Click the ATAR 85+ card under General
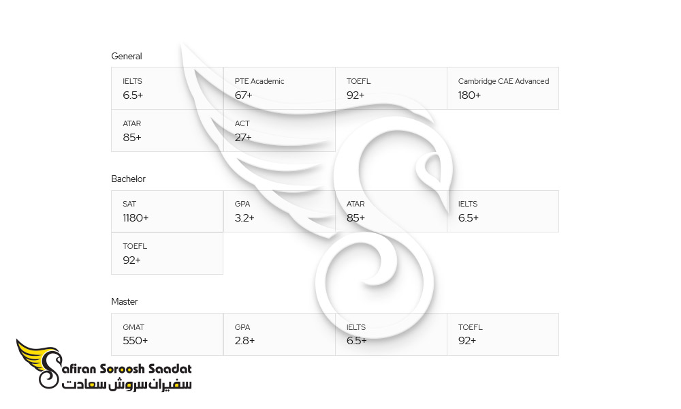This screenshot has height=409, width=681. pos(168,130)
